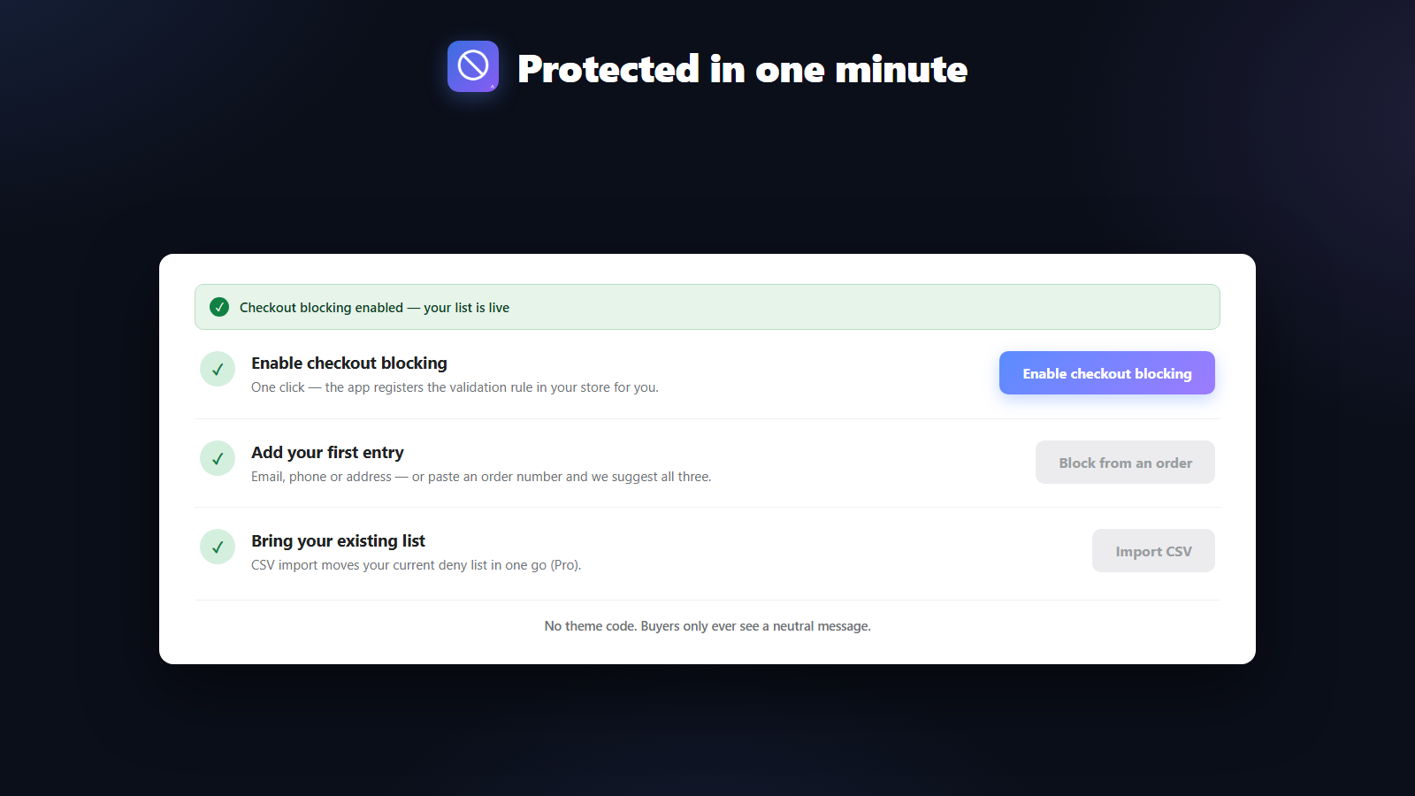Click the Block from an order button
1415x796 pixels.
pos(1125,463)
